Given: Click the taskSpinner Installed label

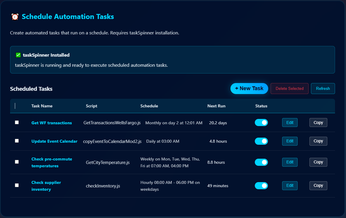Looking at the screenshot, I should tap(46, 55).
